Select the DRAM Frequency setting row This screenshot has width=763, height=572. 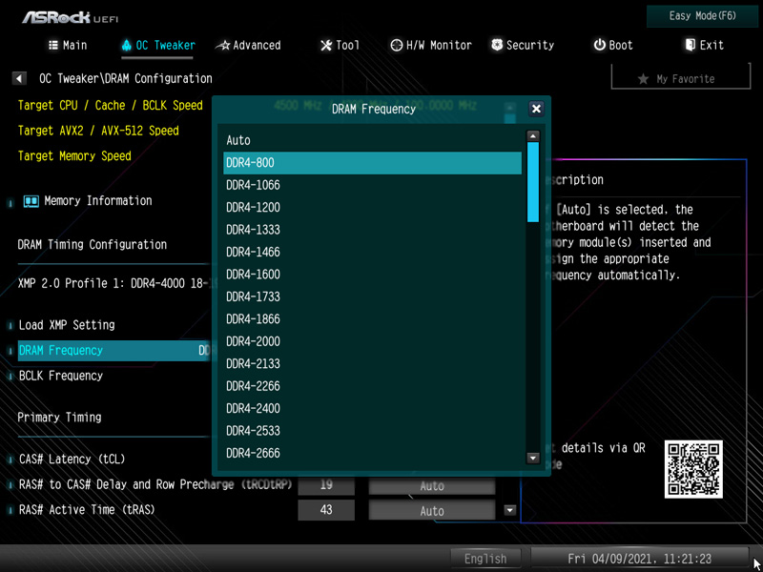[x=114, y=351]
